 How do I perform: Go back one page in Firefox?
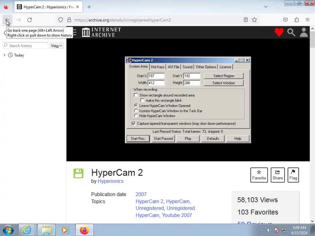click(x=7, y=20)
